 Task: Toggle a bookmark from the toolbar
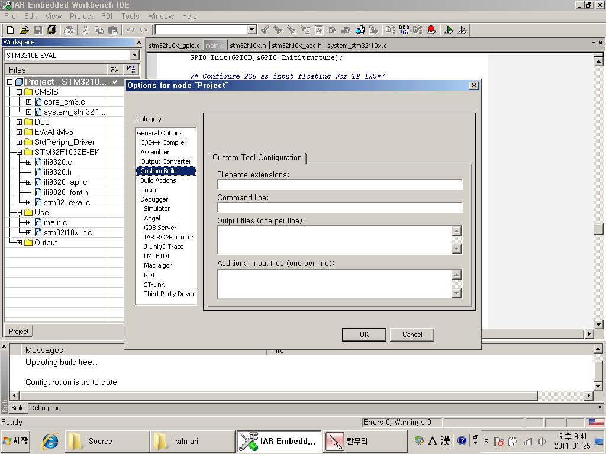333,30
